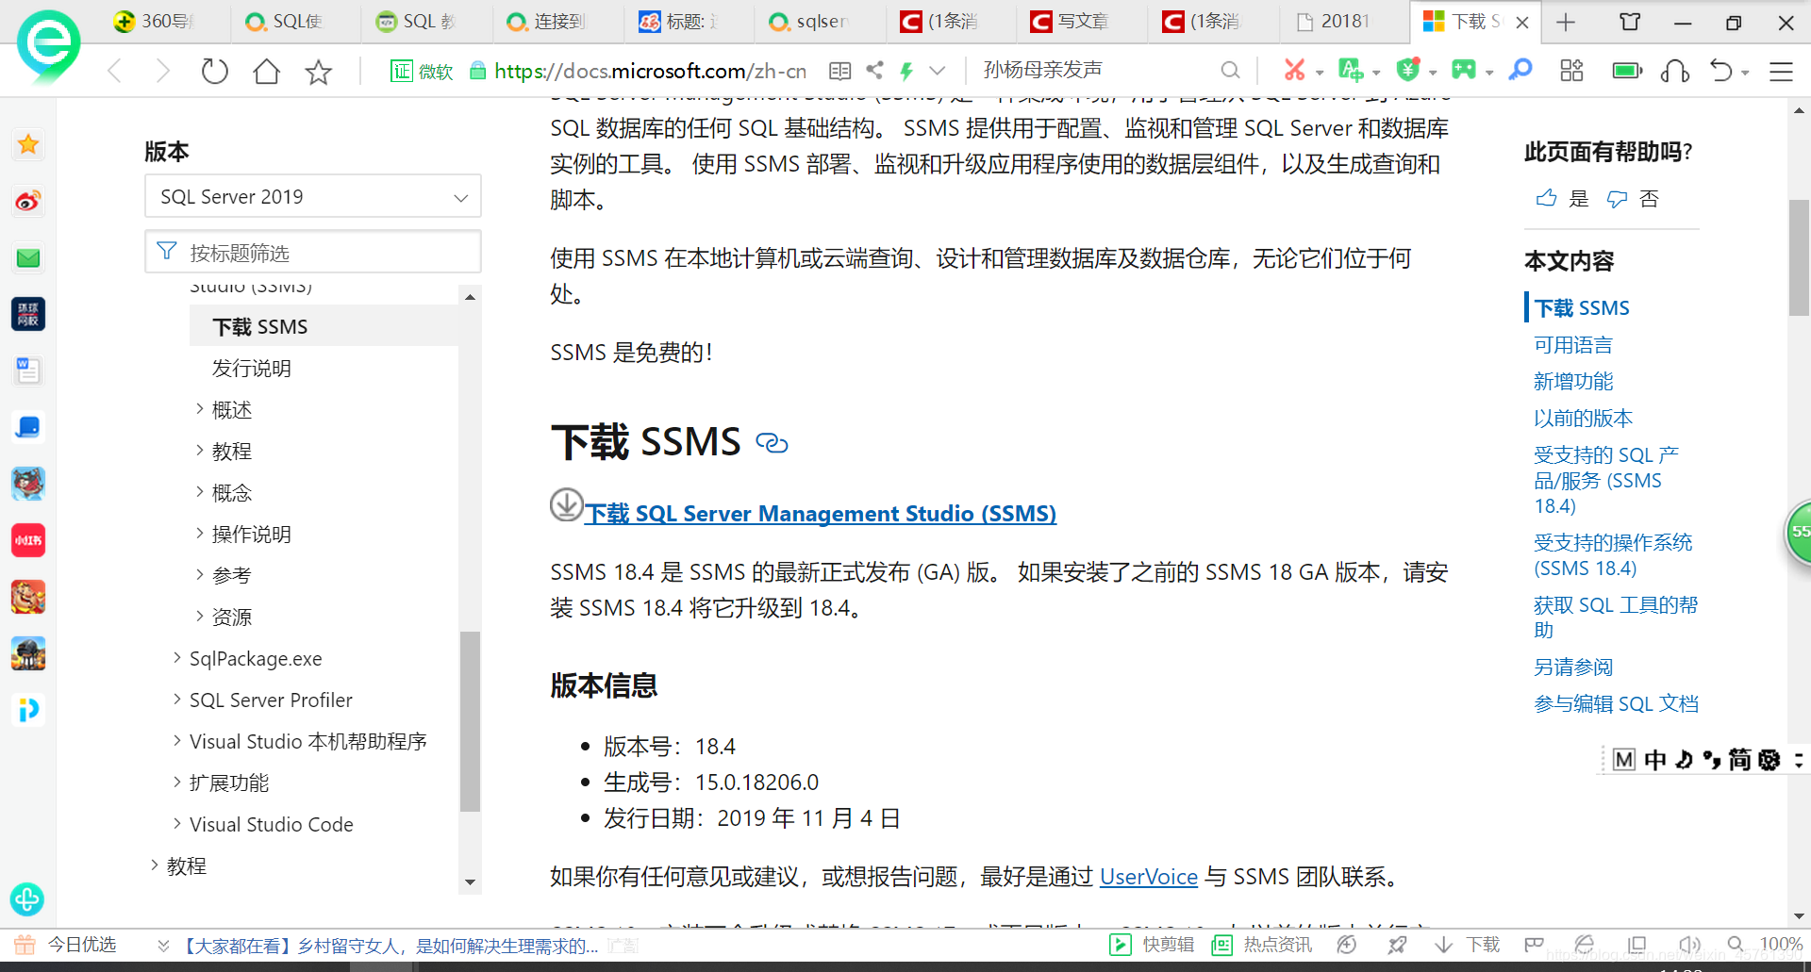1811x972 pixels.
Task: Switch to the 20181 browser tab
Action: pyautogui.click(x=1343, y=21)
